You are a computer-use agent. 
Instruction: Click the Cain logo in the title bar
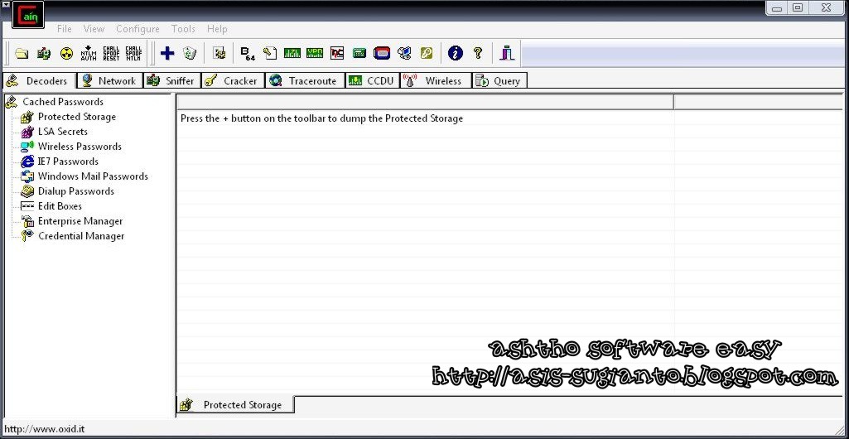(x=27, y=15)
